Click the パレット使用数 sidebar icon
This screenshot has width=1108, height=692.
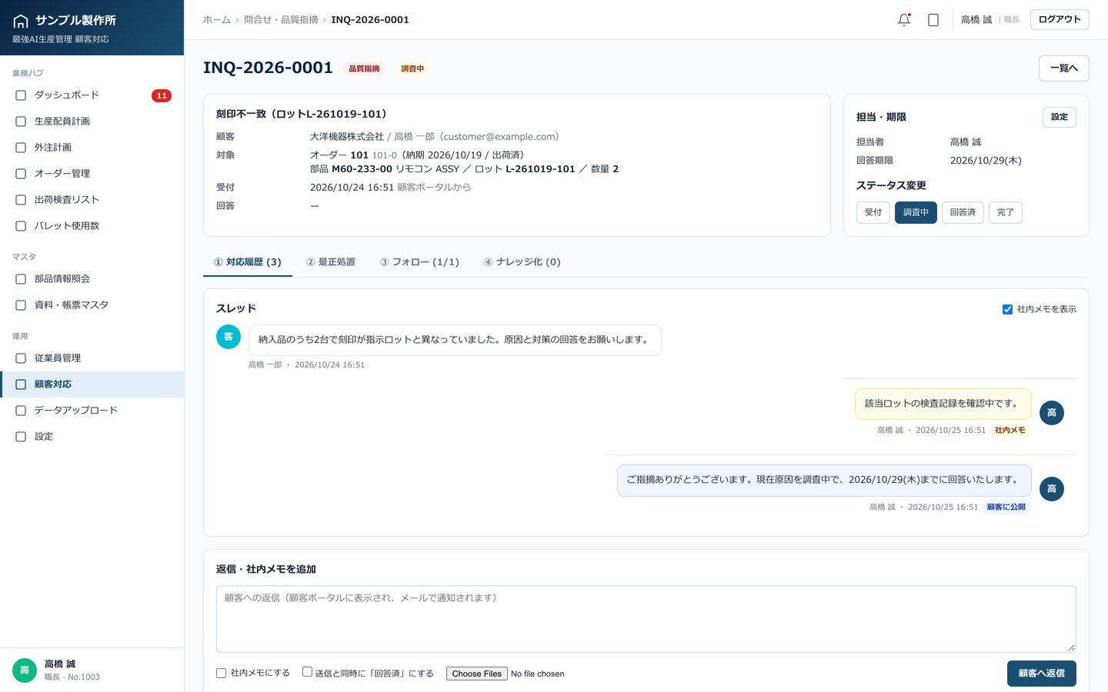click(21, 226)
